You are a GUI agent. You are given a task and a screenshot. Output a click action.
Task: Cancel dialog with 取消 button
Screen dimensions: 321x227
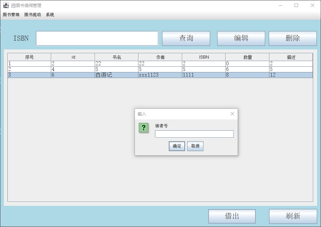(195, 146)
